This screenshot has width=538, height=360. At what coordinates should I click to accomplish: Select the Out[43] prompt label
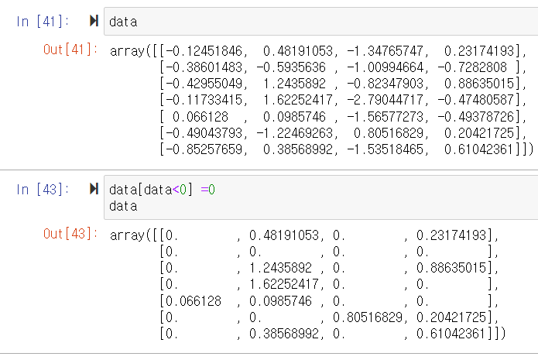(x=70, y=234)
